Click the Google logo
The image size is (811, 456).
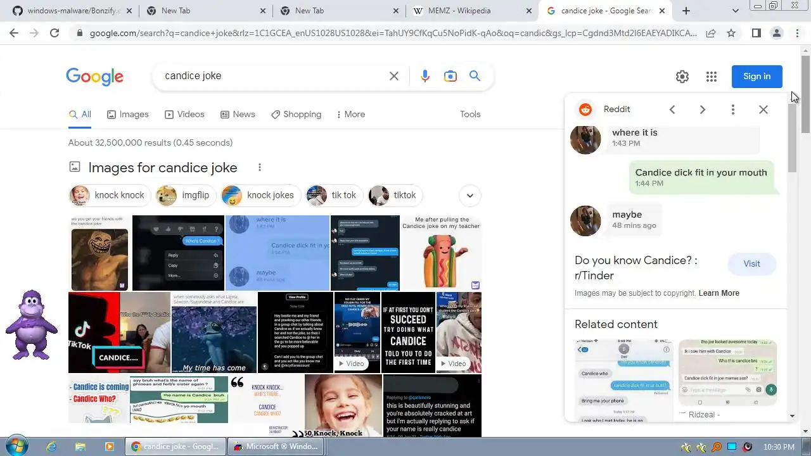coord(94,77)
